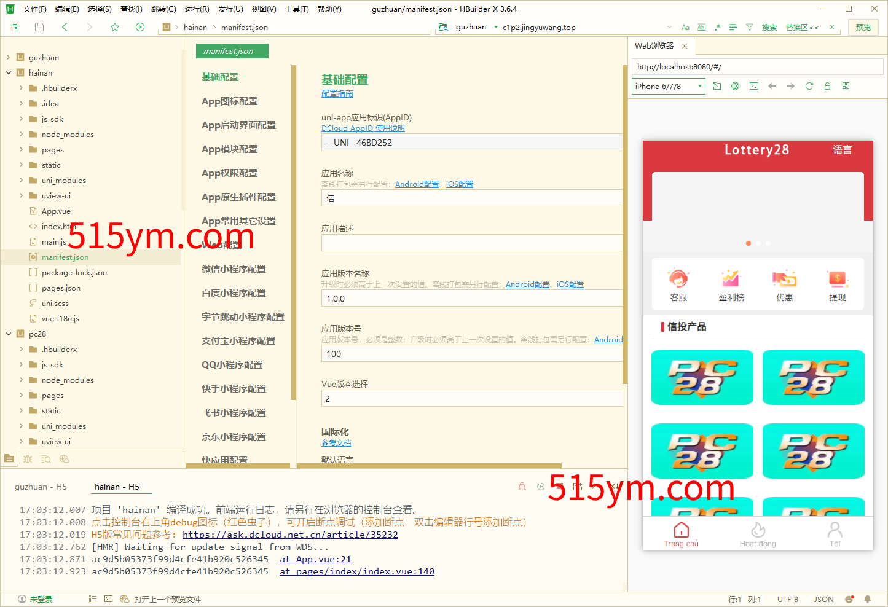Viewport: 888px width, 607px height.
Task: Refresh the page preview with reload icon
Action: coord(809,86)
